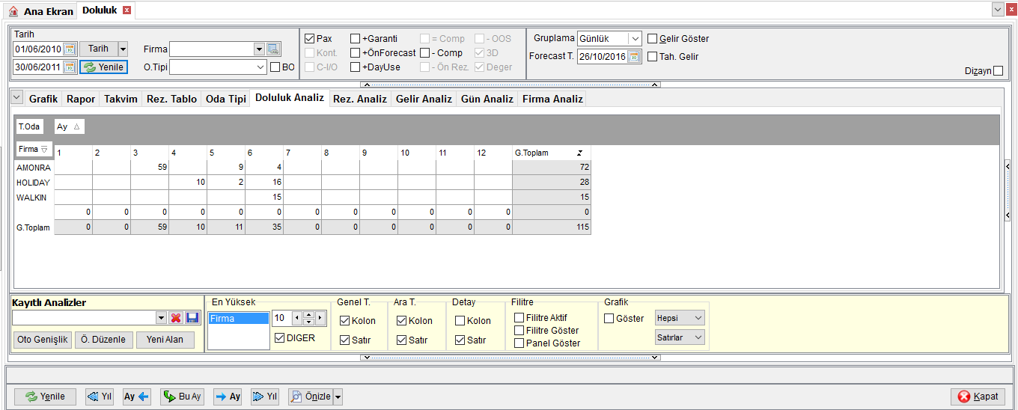Sort by the Ay pivot field header
The height and width of the screenshot is (410, 1018).
(68, 126)
